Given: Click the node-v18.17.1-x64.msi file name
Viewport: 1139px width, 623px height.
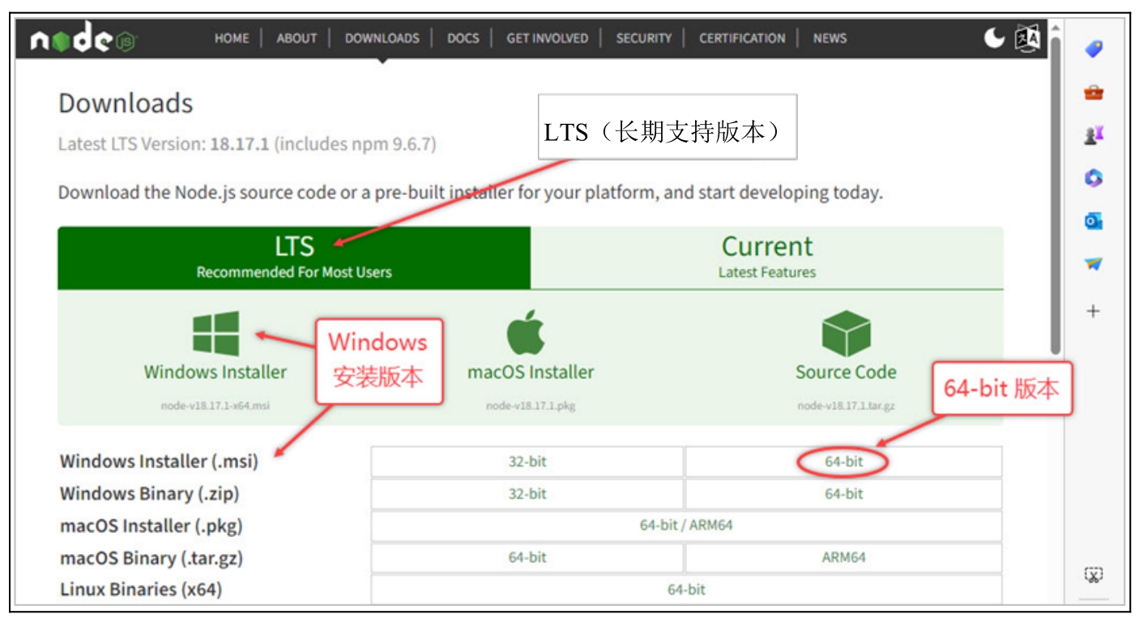Looking at the screenshot, I should [x=215, y=406].
